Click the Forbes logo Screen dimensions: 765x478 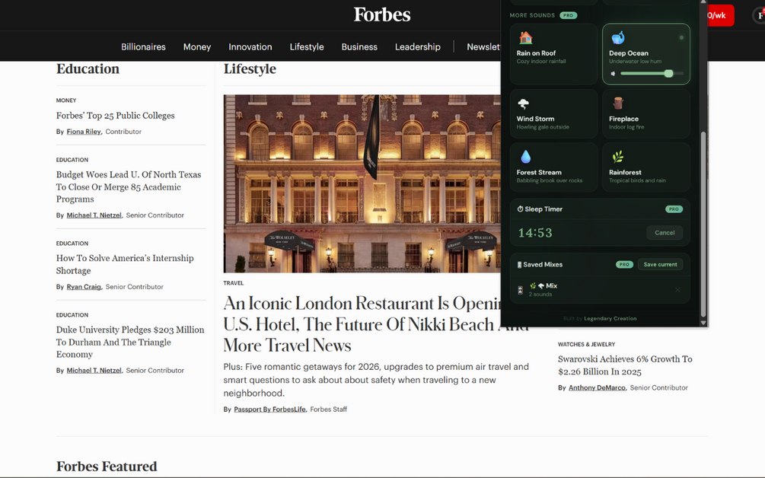[382, 14]
